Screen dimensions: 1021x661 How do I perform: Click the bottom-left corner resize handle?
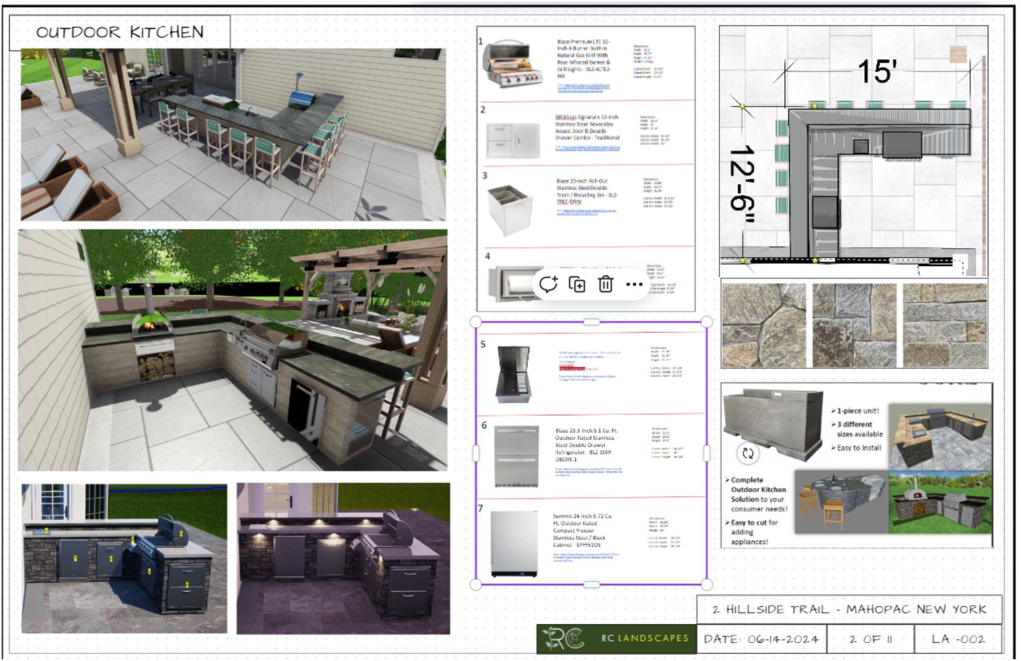pos(475,584)
